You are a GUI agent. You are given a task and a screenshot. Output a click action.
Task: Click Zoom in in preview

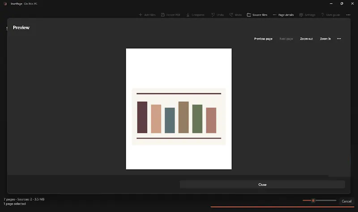[x=325, y=39]
